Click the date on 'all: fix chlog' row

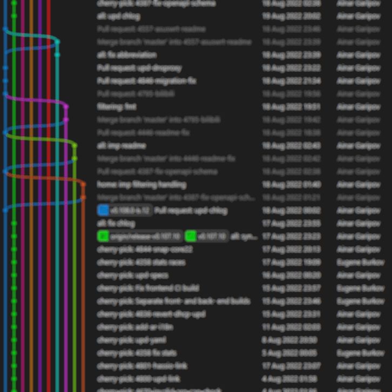(x=292, y=224)
